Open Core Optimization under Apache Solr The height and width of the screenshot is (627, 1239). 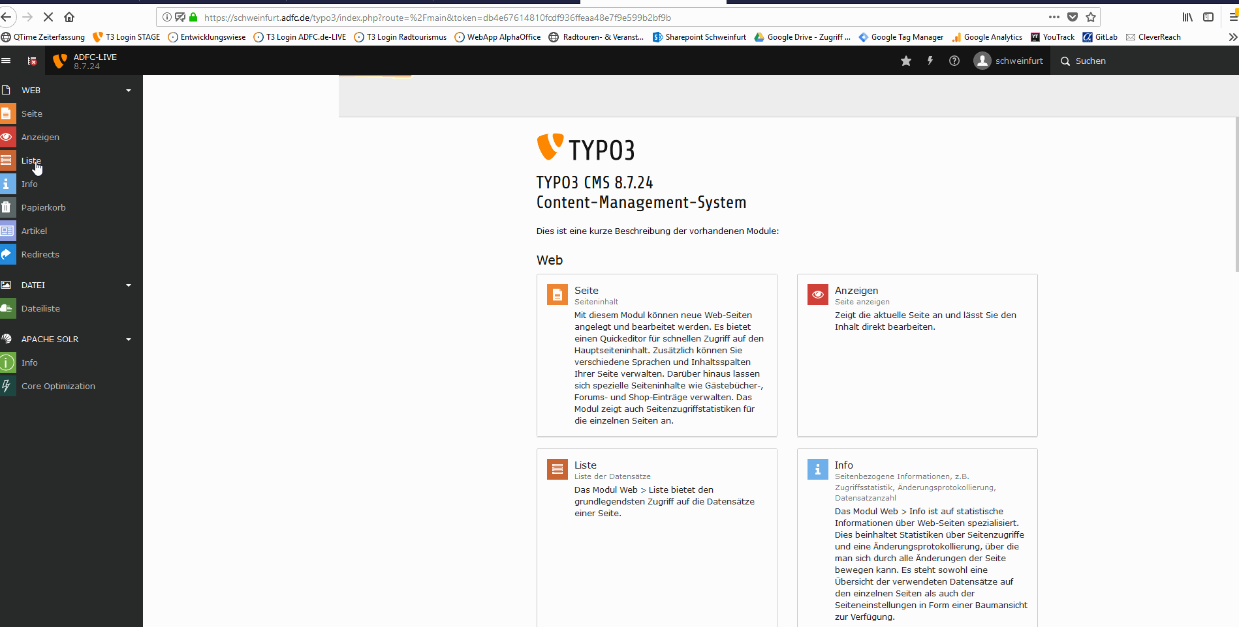click(58, 386)
